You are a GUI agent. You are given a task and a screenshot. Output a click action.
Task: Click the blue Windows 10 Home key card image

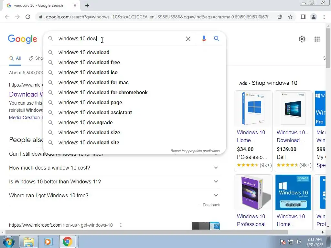click(x=293, y=192)
